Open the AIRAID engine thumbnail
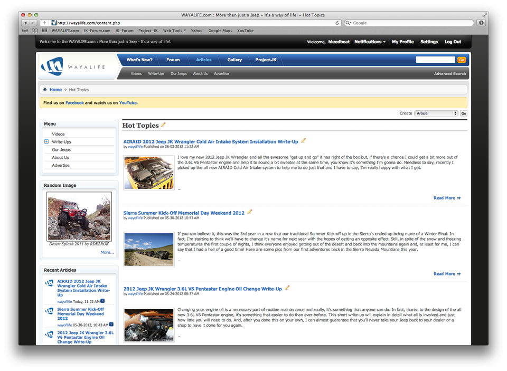 (x=149, y=173)
